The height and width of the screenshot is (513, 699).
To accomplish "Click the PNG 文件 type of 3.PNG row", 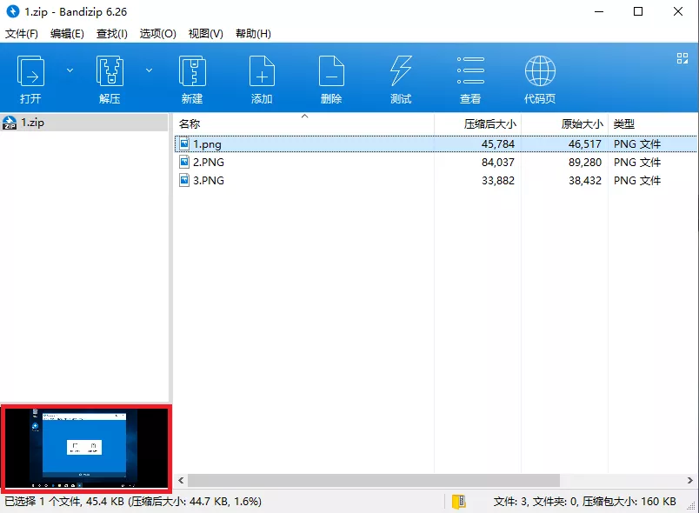I will coord(637,181).
